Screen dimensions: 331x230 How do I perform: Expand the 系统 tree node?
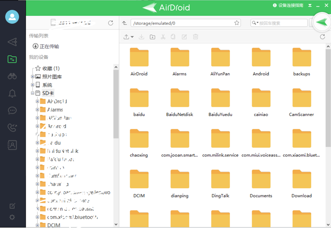click(33, 85)
